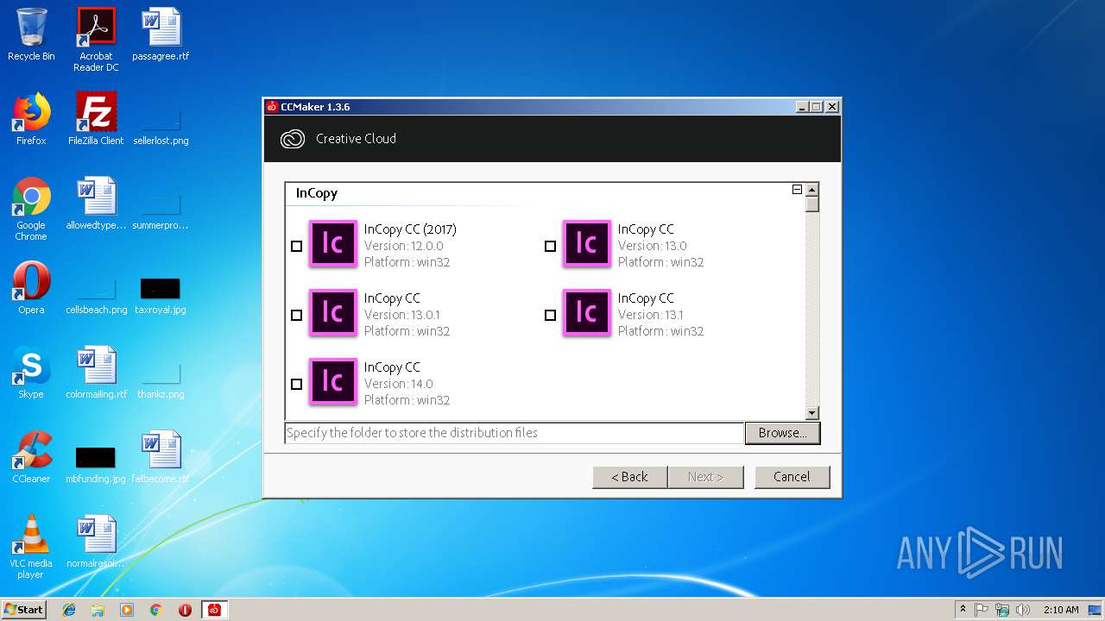Select the colormailing.rtf desktop file
Image resolution: width=1105 pixels, height=621 pixels.
(96, 373)
